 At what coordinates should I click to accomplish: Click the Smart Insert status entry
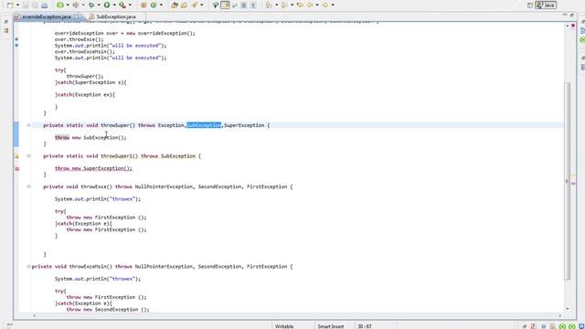331,326
